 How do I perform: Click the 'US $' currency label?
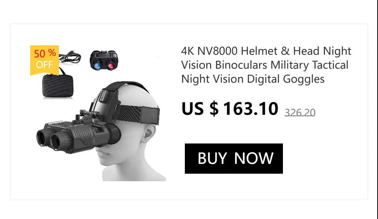tap(200, 108)
